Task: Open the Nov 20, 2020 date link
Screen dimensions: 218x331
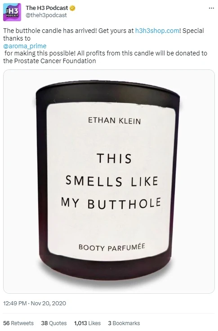Action: click(x=49, y=303)
